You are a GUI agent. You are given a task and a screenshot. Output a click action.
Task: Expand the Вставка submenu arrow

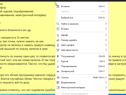[x=106, y=29]
